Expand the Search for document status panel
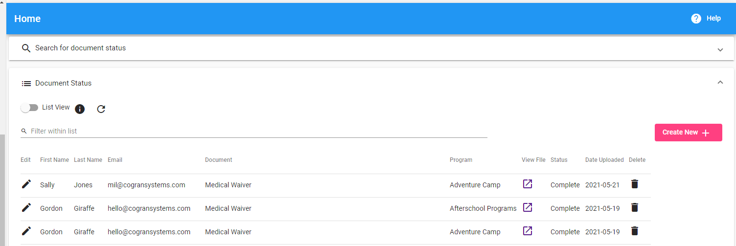Image resolution: width=736 pixels, height=246 pixels. point(720,50)
